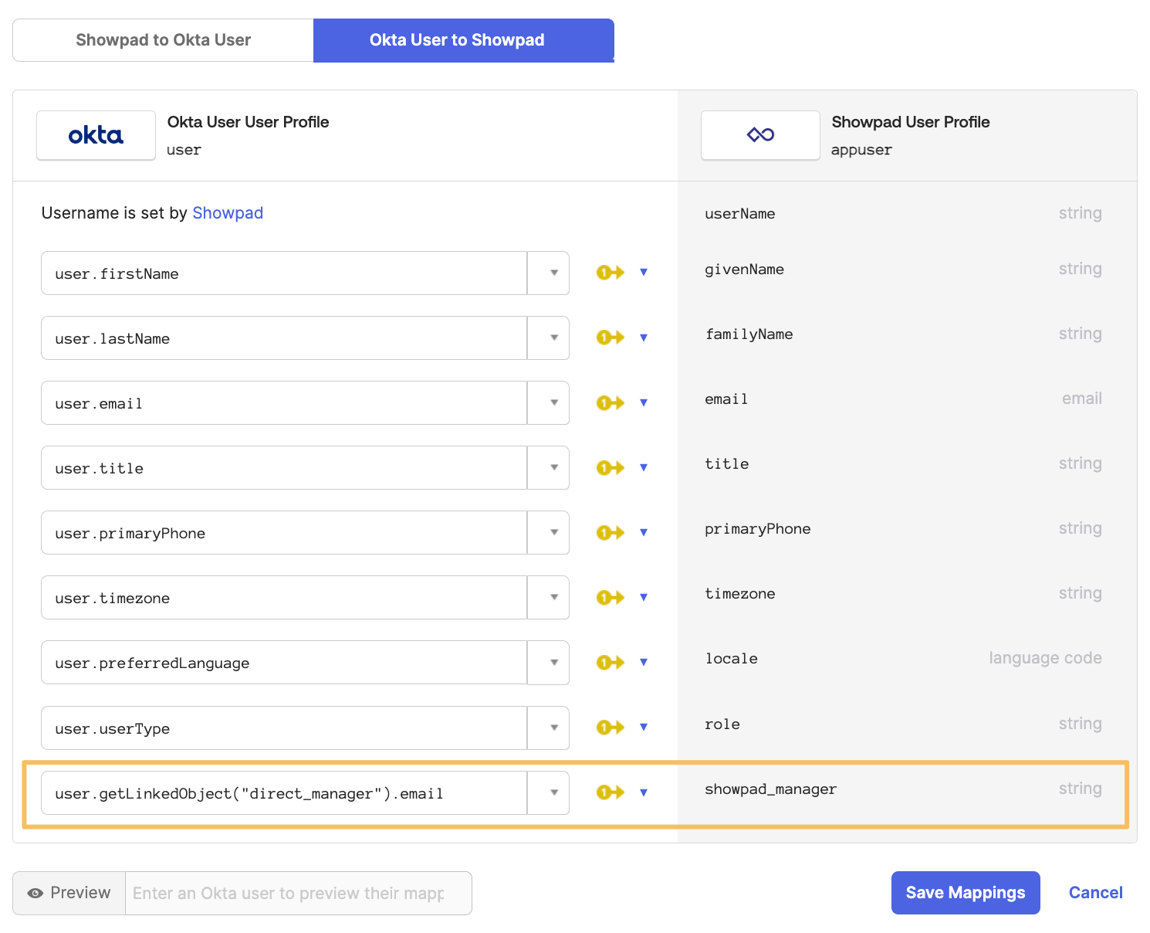Click the locale attribute label

point(732,659)
